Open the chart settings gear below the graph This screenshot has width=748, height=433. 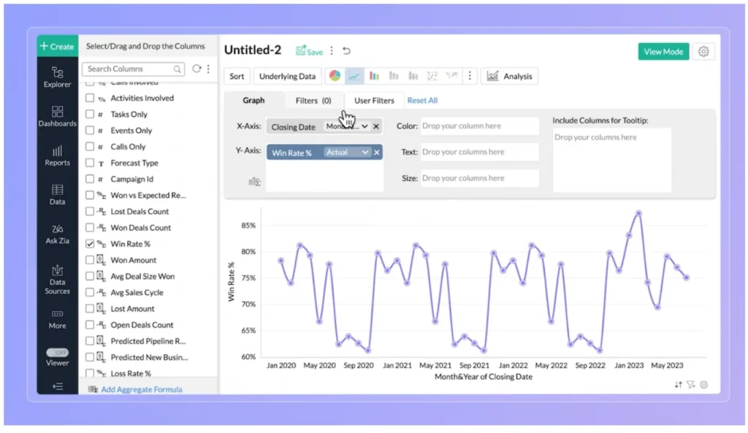tap(703, 385)
